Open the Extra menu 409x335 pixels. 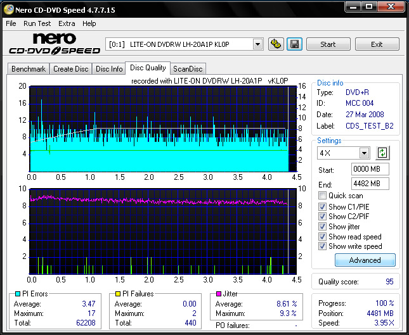(67, 23)
